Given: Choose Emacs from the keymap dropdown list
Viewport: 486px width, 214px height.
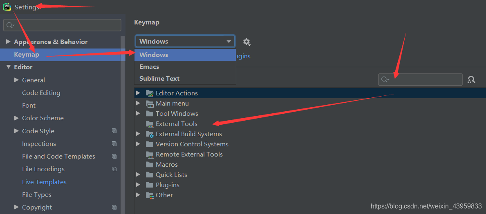Looking at the screenshot, I should pos(185,67).
